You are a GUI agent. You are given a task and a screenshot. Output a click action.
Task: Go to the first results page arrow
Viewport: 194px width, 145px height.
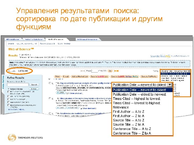click(81, 71)
